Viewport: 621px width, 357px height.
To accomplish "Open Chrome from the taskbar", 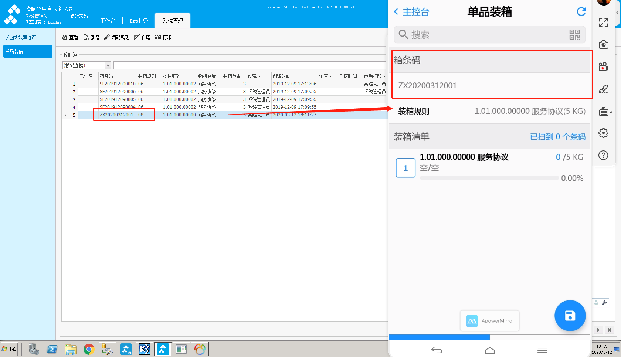I will (x=89, y=349).
